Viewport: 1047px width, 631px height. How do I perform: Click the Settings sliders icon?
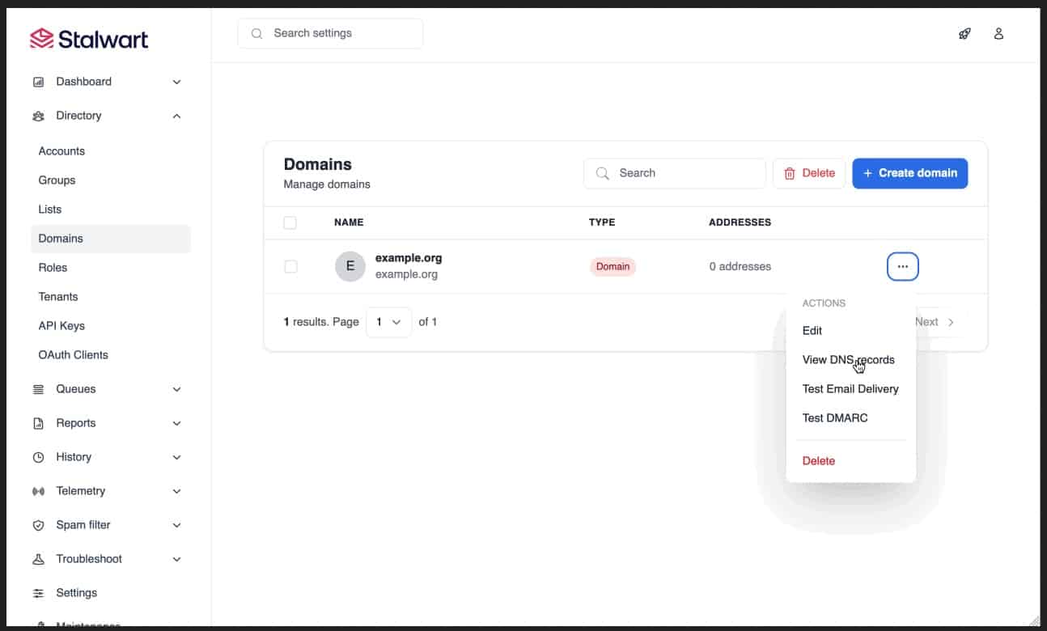[37, 592]
